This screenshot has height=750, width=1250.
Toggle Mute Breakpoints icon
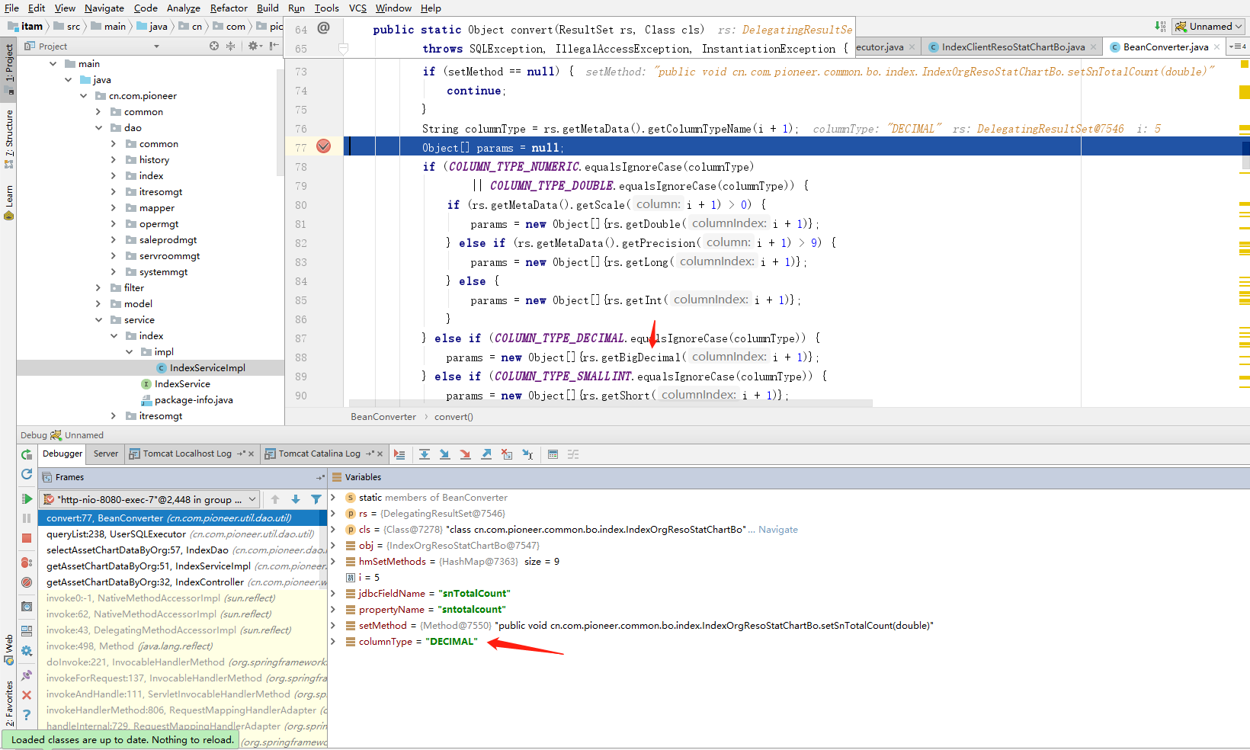27,582
